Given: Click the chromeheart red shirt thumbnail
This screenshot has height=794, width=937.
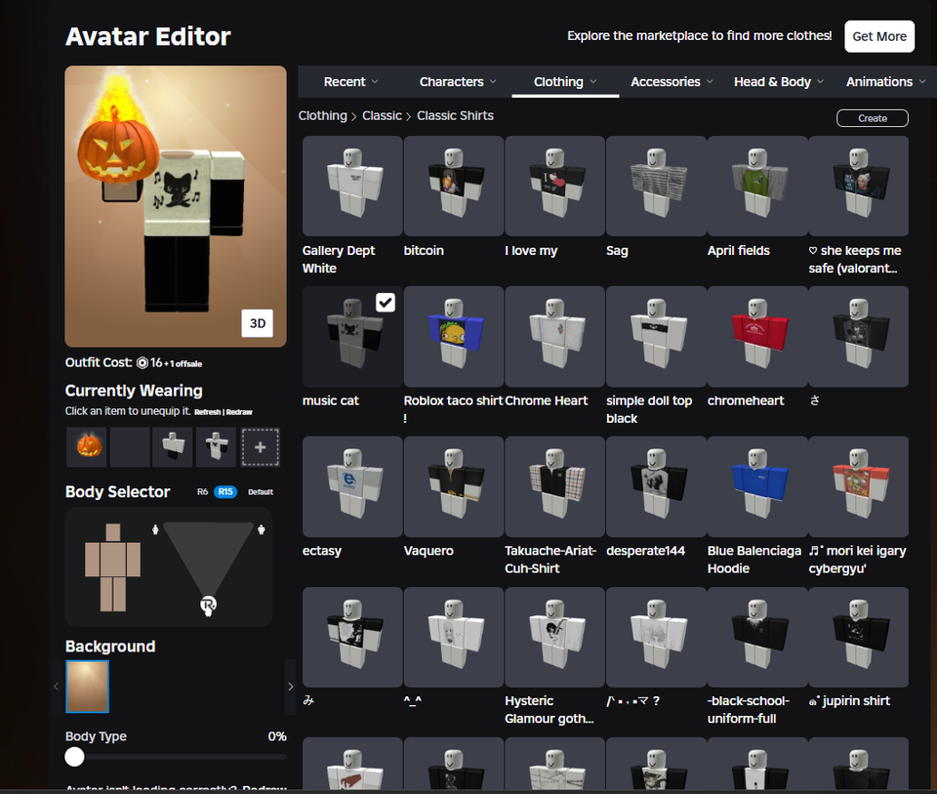Looking at the screenshot, I should 757,336.
